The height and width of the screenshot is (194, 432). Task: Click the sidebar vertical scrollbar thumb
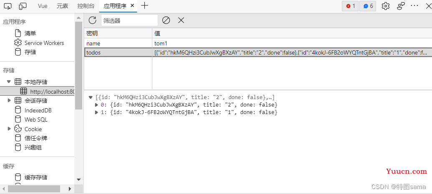click(78, 65)
